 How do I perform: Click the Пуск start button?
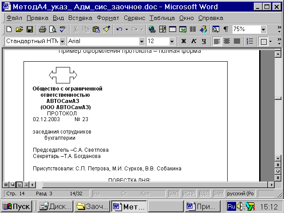(16, 206)
